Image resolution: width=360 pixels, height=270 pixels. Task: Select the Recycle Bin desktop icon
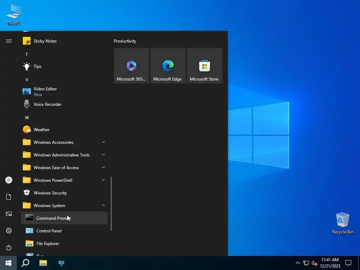[342, 223]
